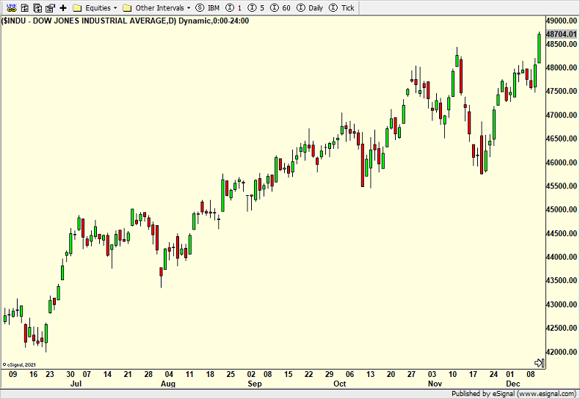Click the black plus icon in toolbar

coord(63,8)
